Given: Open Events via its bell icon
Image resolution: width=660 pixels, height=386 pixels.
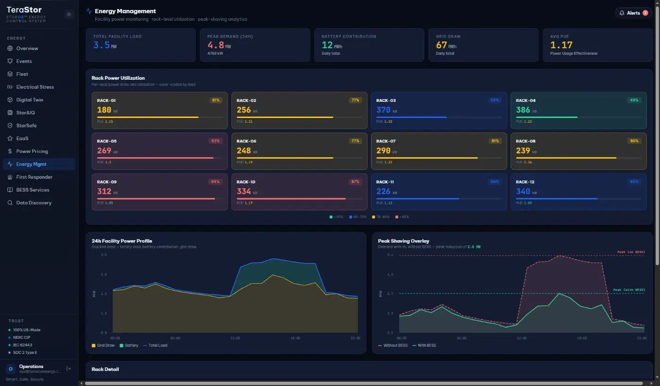Looking at the screenshot, I should (10, 61).
